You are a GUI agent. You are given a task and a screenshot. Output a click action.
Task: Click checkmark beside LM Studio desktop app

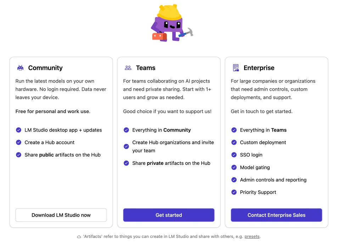tap(19, 130)
